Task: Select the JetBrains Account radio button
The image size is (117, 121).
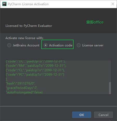Action: pyautogui.click(x=9, y=45)
